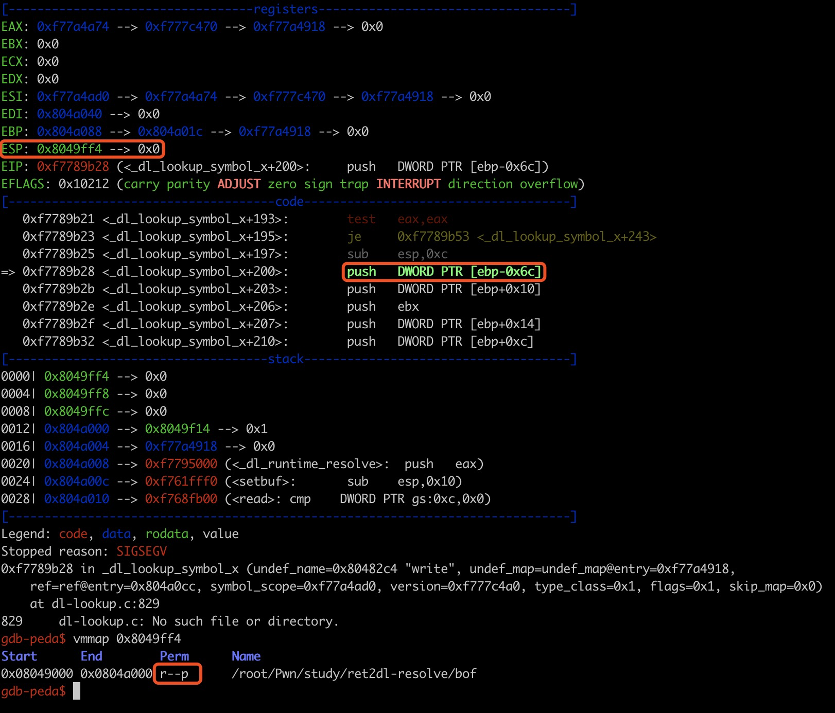Viewport: 835px width, 713px height.
Task: Click ESP value 0x8049ff4 in registers
Action: (x=69, y=149)
